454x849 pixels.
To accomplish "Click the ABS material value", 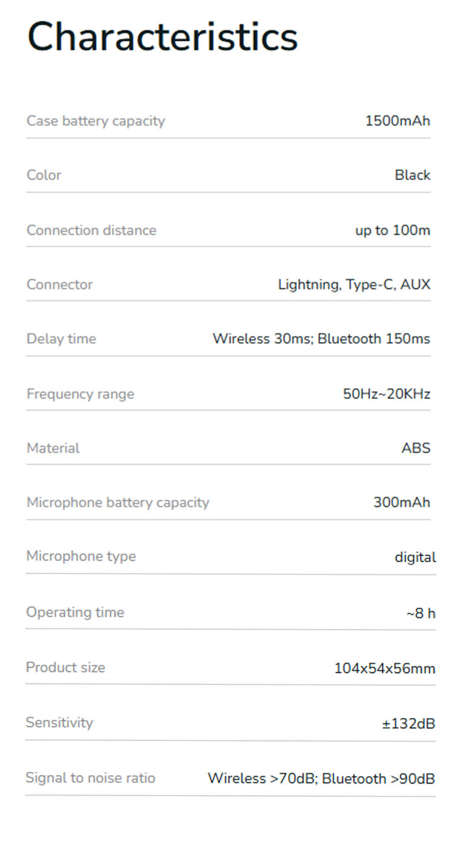I will pyautogui.click(x=416, y=448).
